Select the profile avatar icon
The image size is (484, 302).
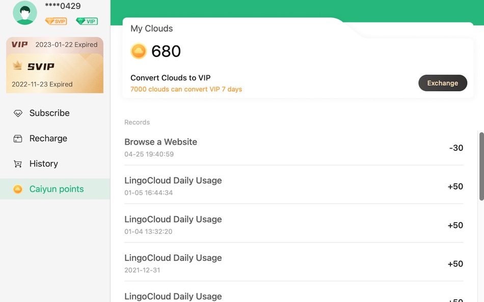click(x=23, y=13)
